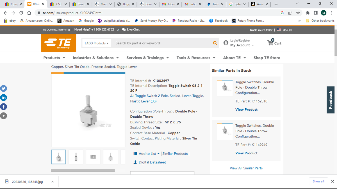Open Chrome three-dot menu
The image size is (337, 189).
(x=332, y=13)
